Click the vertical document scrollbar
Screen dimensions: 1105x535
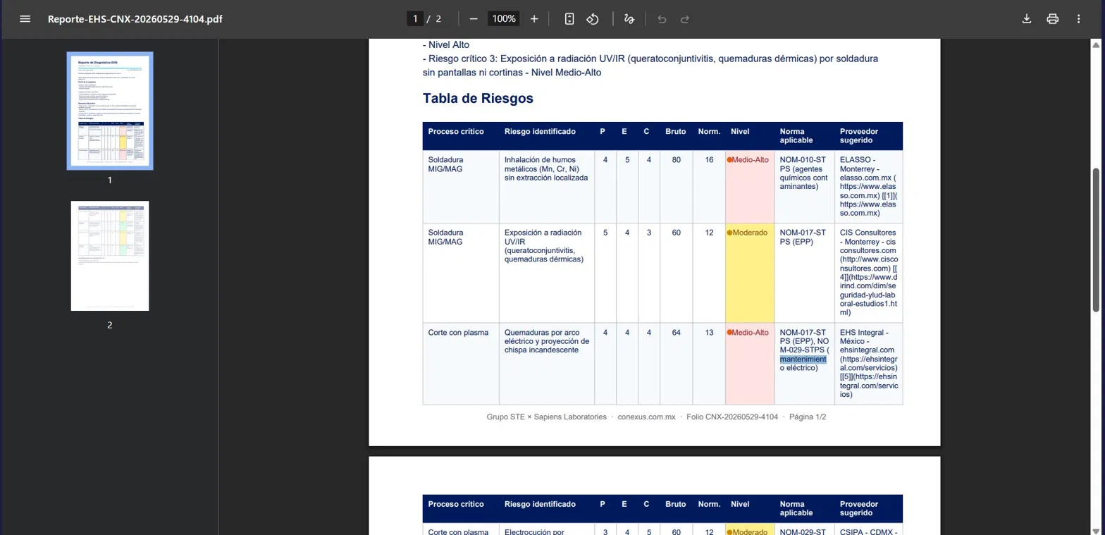click(x=1096, y=240)
